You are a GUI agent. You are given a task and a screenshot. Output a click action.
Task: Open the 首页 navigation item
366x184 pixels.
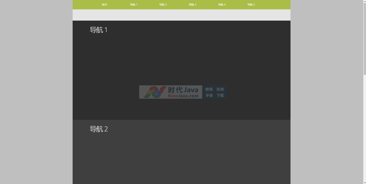point(104,5)
